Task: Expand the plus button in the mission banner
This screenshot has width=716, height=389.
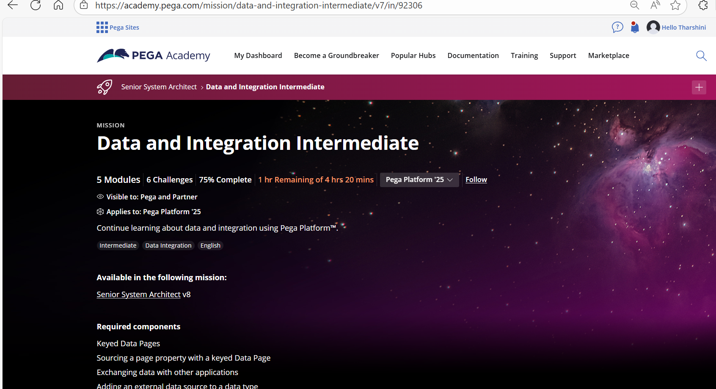Action: point(699,87)
